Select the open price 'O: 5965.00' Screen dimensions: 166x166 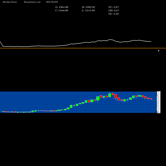coord(62,7)
